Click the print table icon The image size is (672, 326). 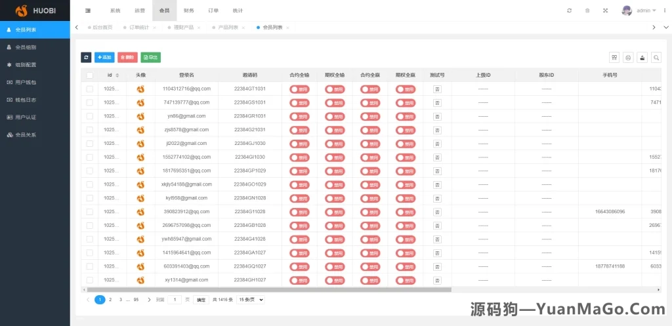click(x=628, y=58)
